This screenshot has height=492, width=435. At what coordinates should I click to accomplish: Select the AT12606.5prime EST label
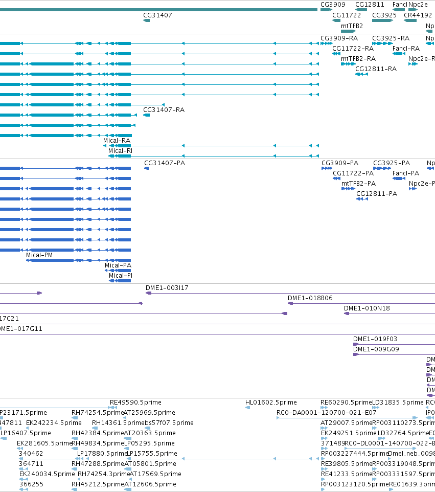coord(150,484)
